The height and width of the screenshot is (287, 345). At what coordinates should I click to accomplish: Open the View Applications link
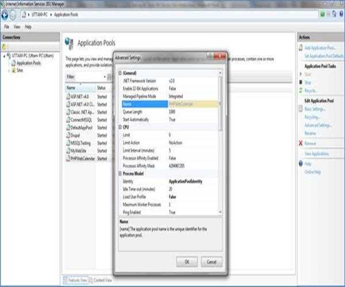[316, 154]
